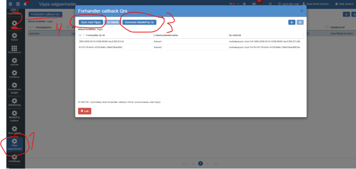
Task: Open filter funnel next to Visningsnavn
Action: coord(68,27)
